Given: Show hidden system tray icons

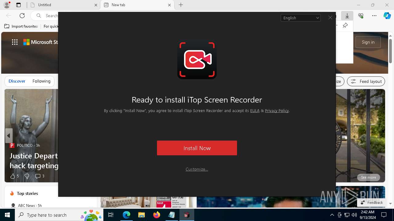Looking at the screenshot, I should click(332, 215).
